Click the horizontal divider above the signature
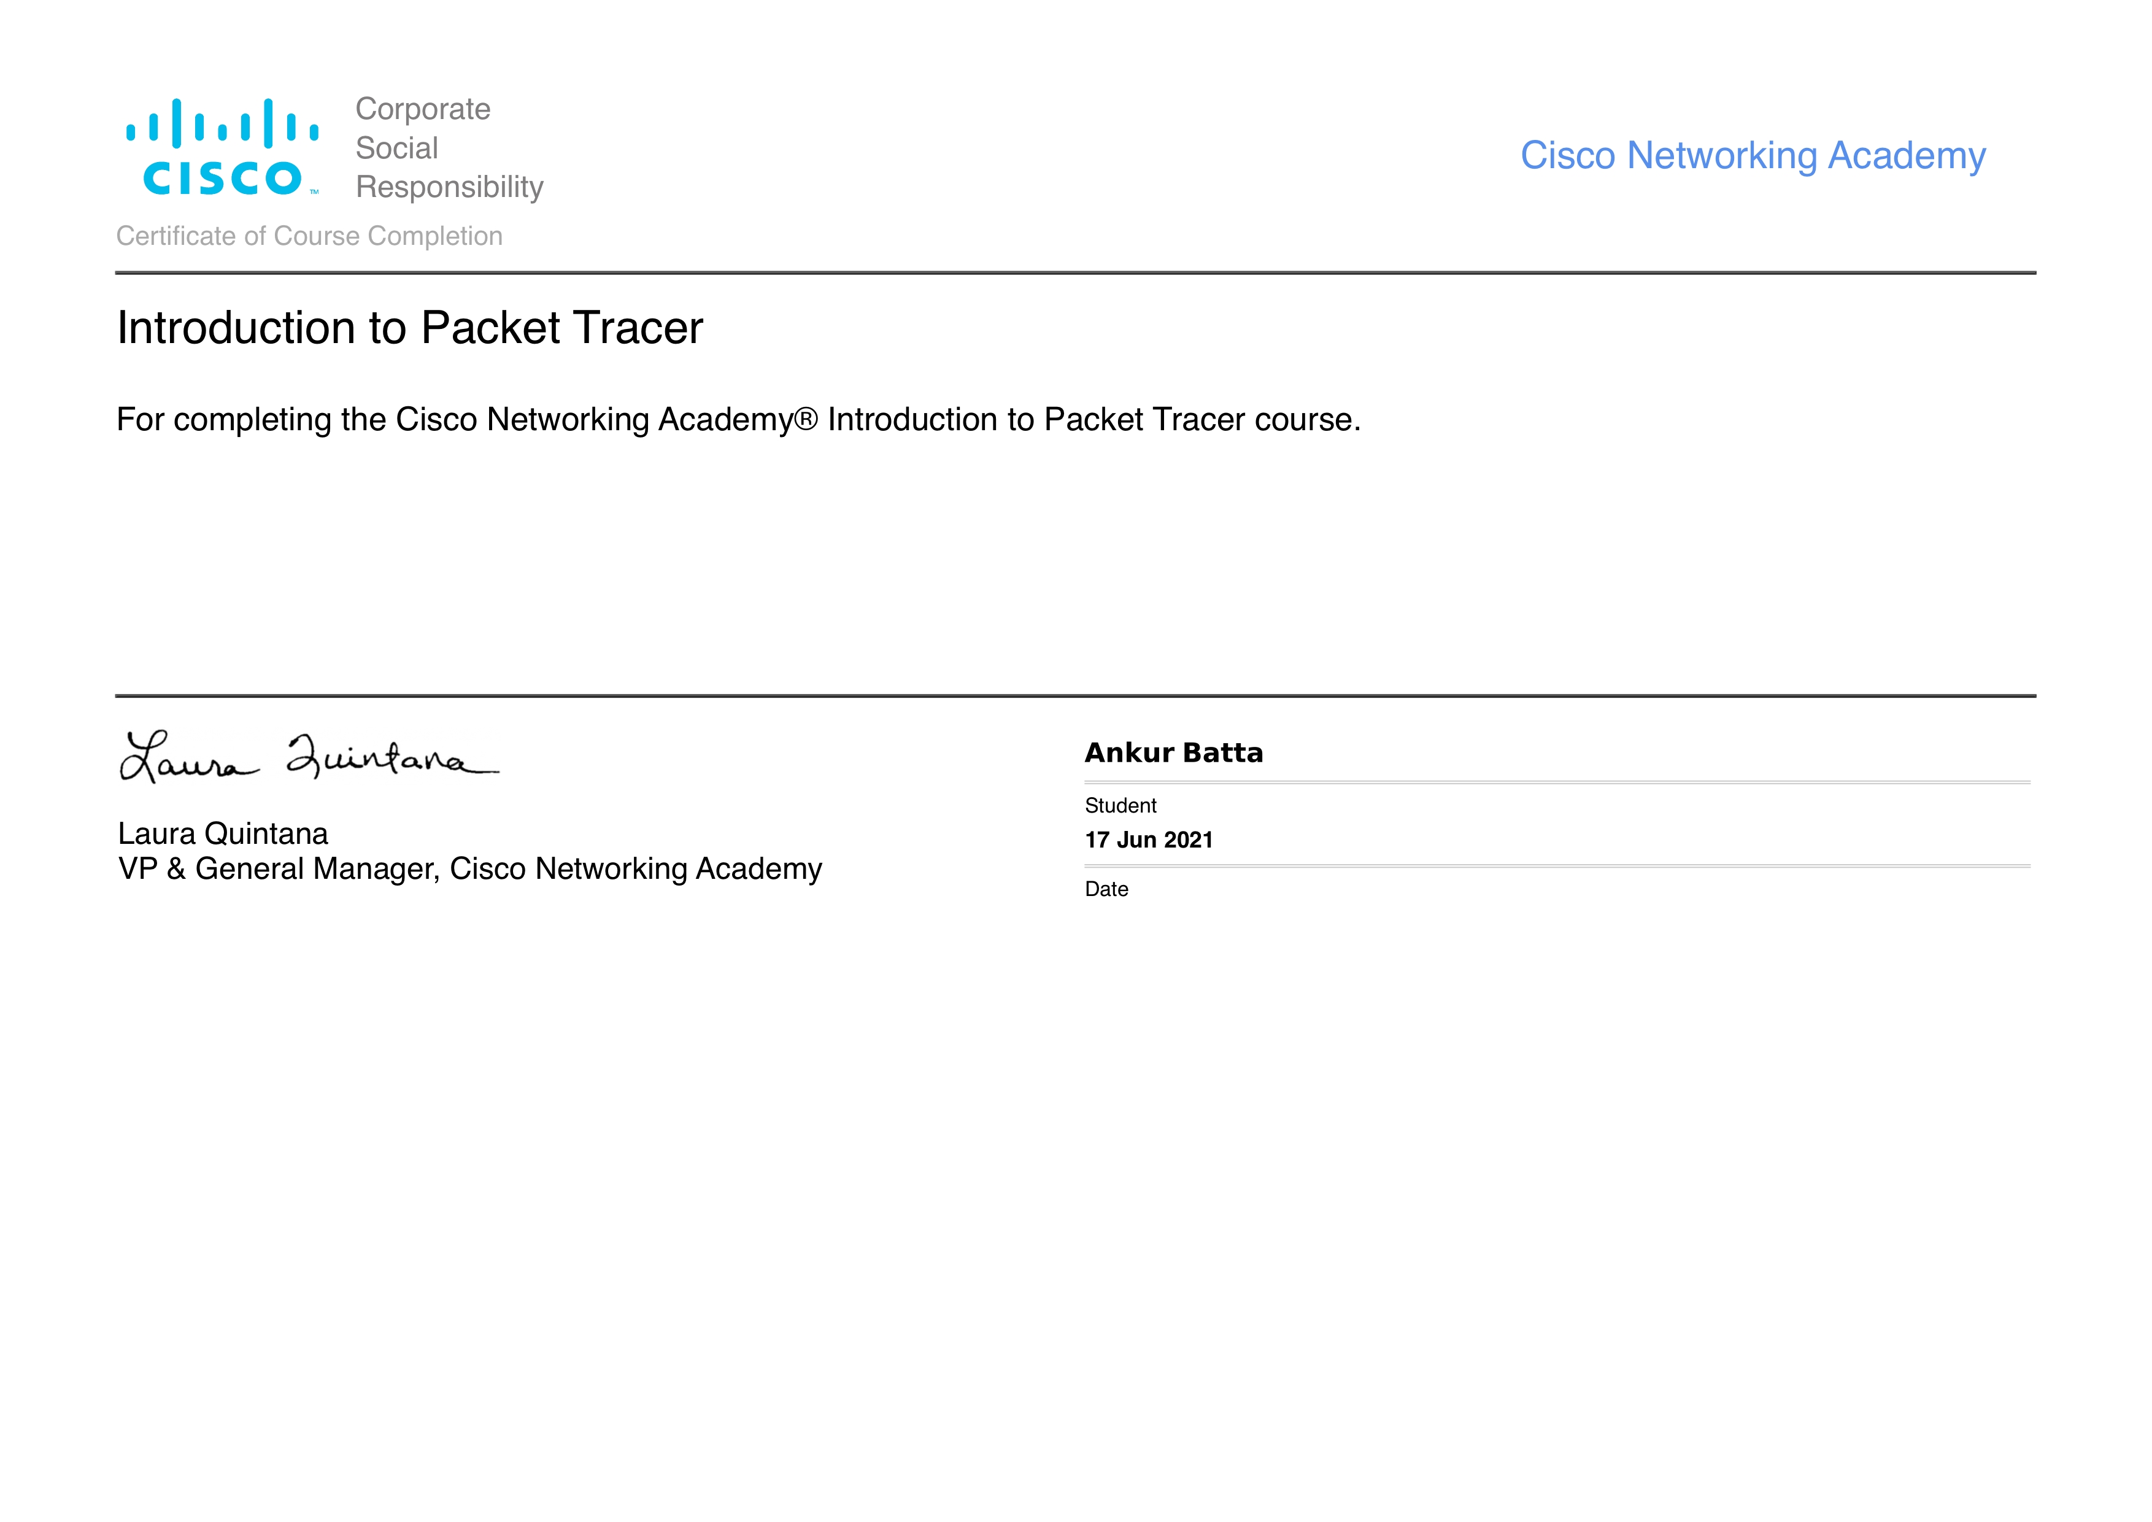The width and height of the screenshot is (2152, 1522). (1075, 697)
